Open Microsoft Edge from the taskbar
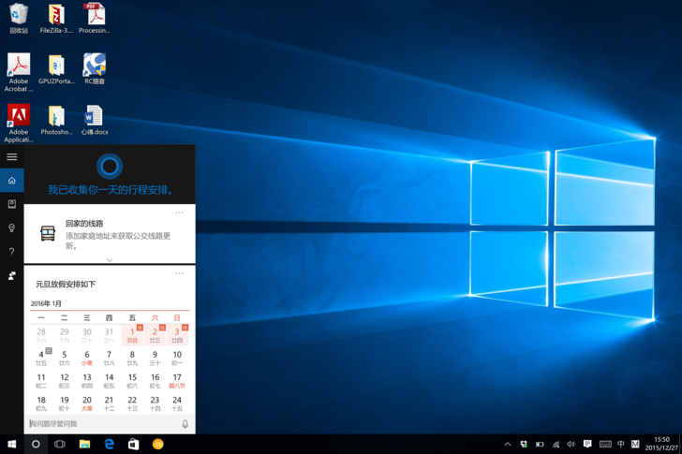The image size is (682, 454). tap(109, 445)
